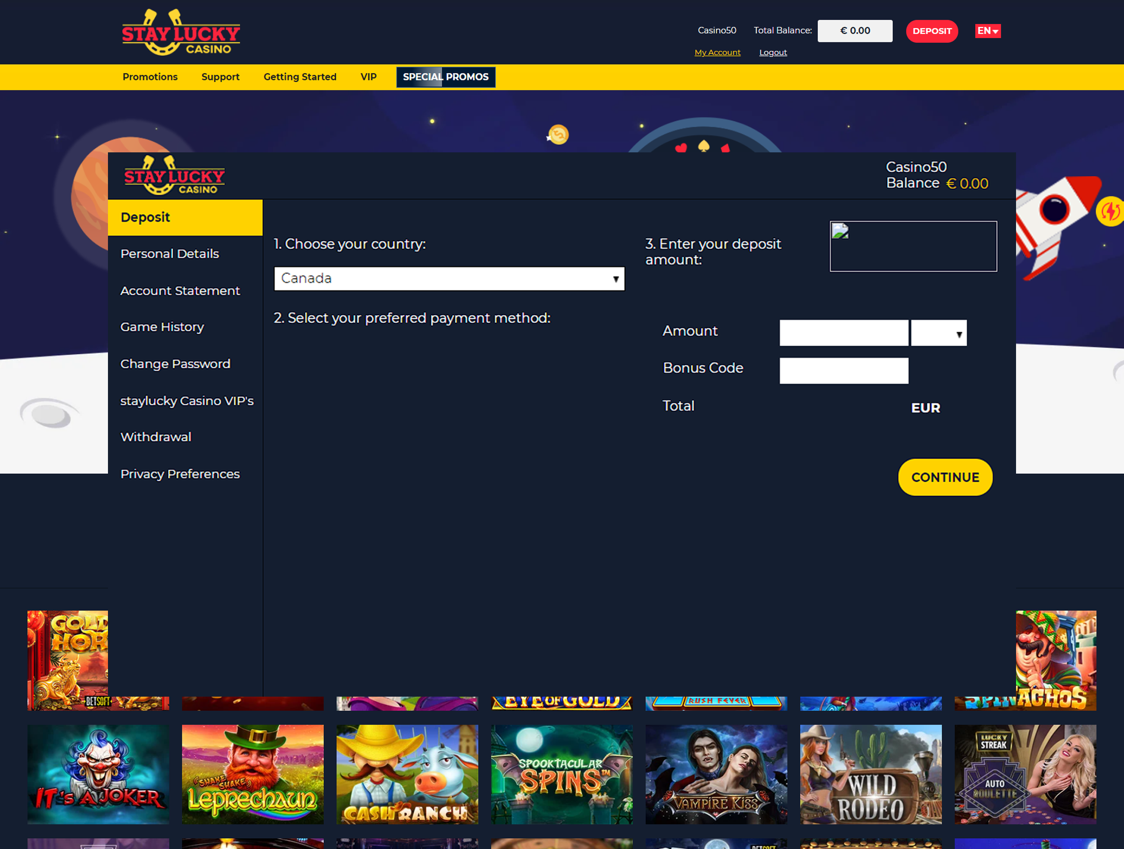
Task: Open the currency dropdown next to Amount
Action: [x=939, y=333]
